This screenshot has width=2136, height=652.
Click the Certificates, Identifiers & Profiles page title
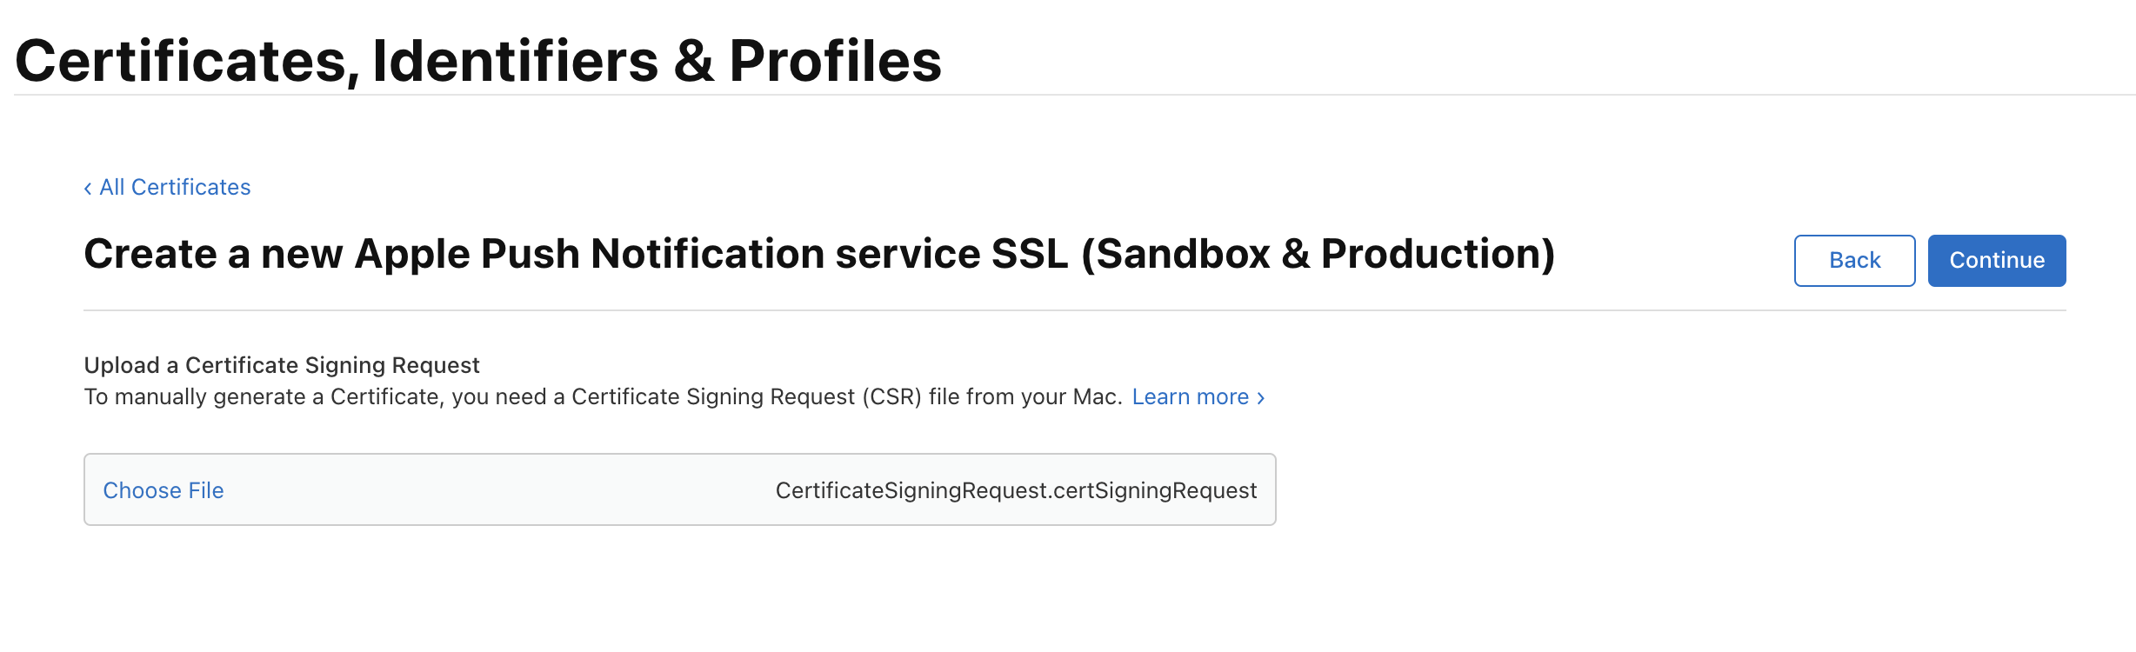478,61
